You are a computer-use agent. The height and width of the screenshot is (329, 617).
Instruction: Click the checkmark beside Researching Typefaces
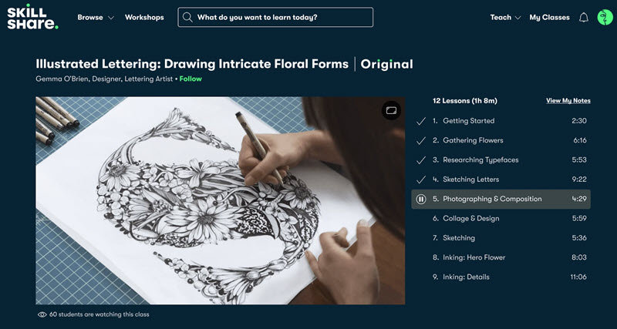click(x=420, y=160)
